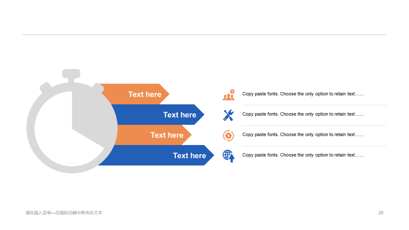
Task: Click the orange gear with circular arrows icon
Action: 228,135
